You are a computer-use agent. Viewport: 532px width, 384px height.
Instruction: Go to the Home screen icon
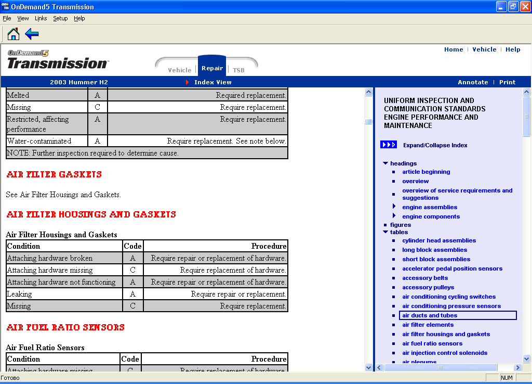(x=14, y=34)
